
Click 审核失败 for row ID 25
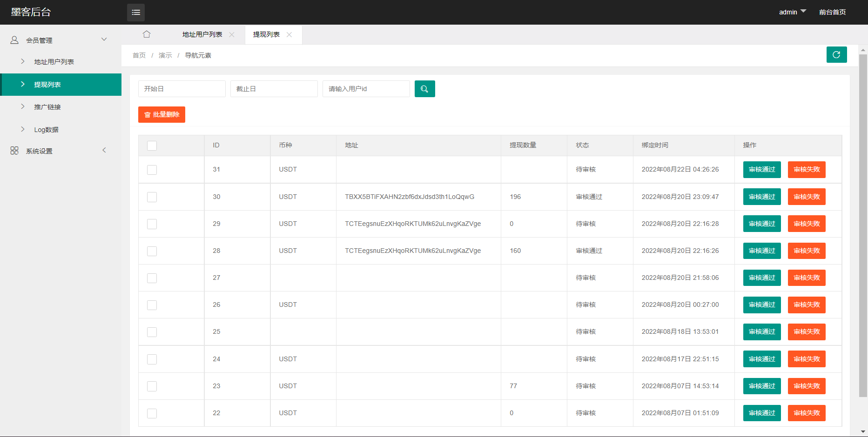coord(807,332)
